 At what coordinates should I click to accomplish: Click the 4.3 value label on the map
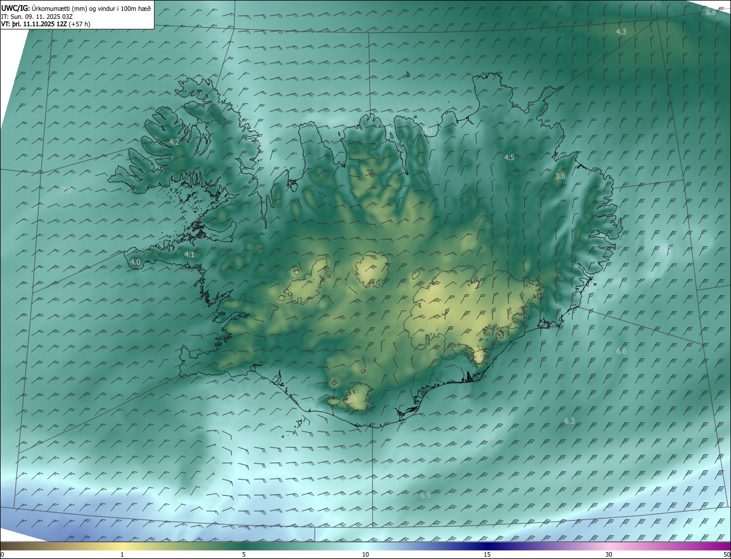coord(621,32)
